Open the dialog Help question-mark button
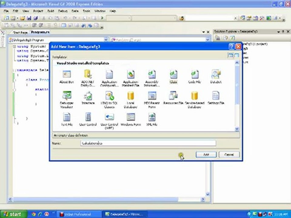The width and height of the screenshot is (291, 218). [x=231, y=47]
